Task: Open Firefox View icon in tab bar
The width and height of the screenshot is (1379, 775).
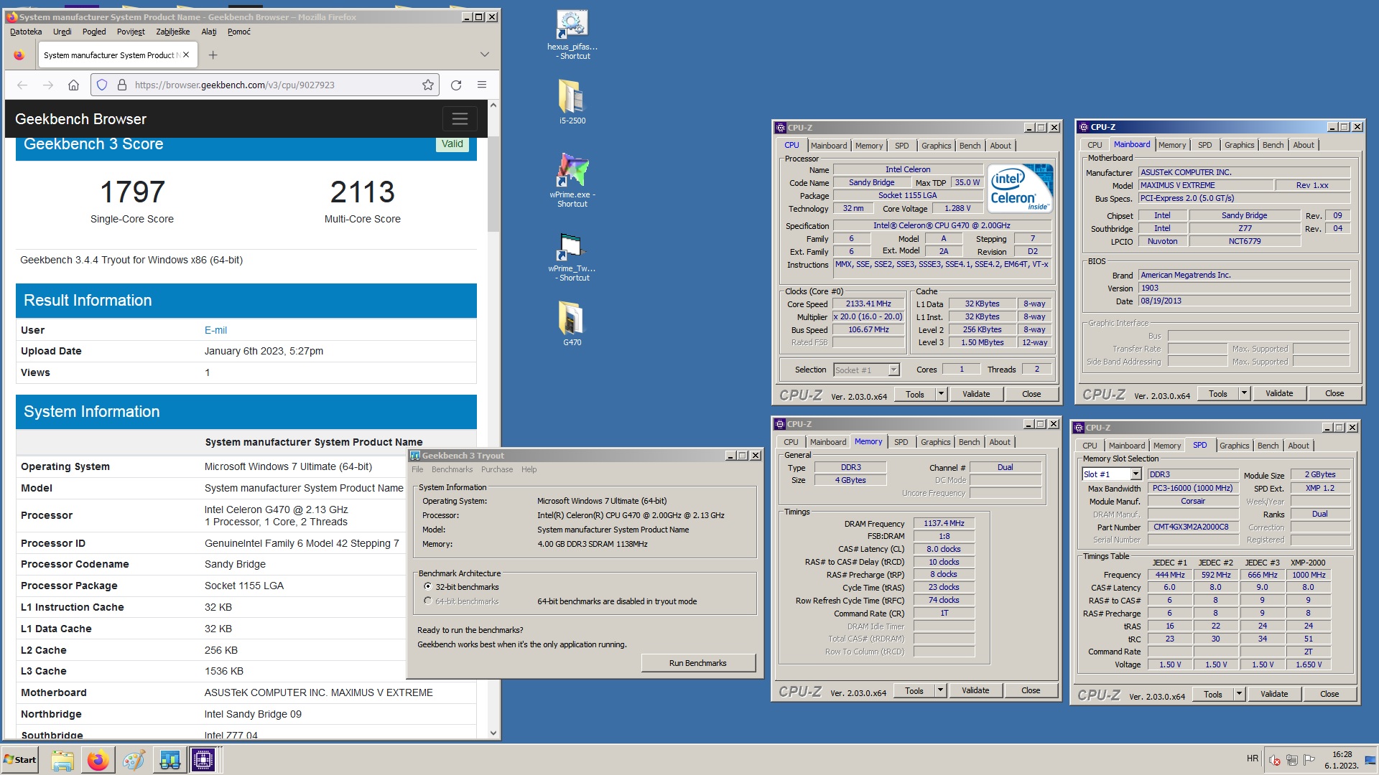Action: pos(19,55)
